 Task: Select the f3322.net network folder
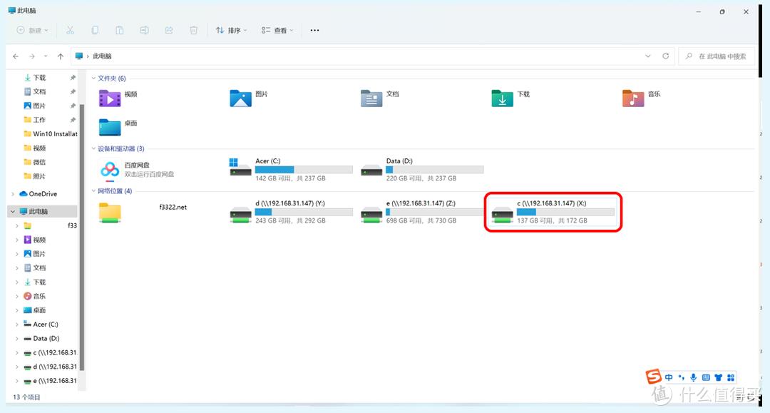(143, 212)
